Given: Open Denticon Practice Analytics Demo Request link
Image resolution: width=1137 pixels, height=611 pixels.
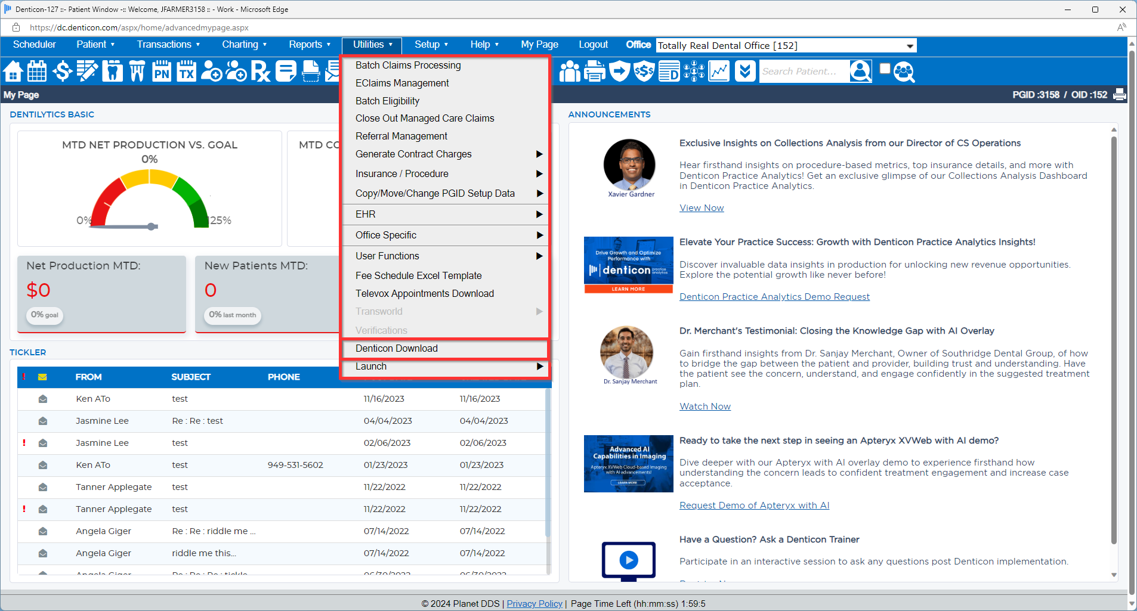Looking at the screenshot, I should click(x=774, y=297).
